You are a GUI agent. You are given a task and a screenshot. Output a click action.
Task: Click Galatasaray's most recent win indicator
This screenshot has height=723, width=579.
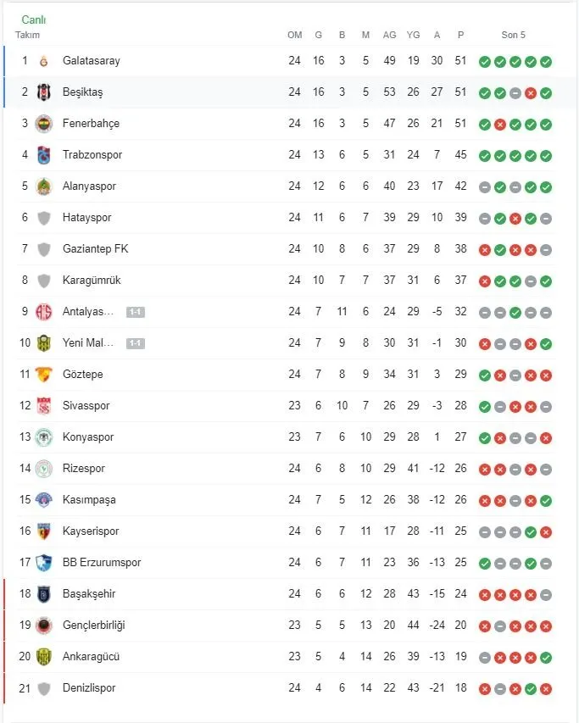coord(546,62)
